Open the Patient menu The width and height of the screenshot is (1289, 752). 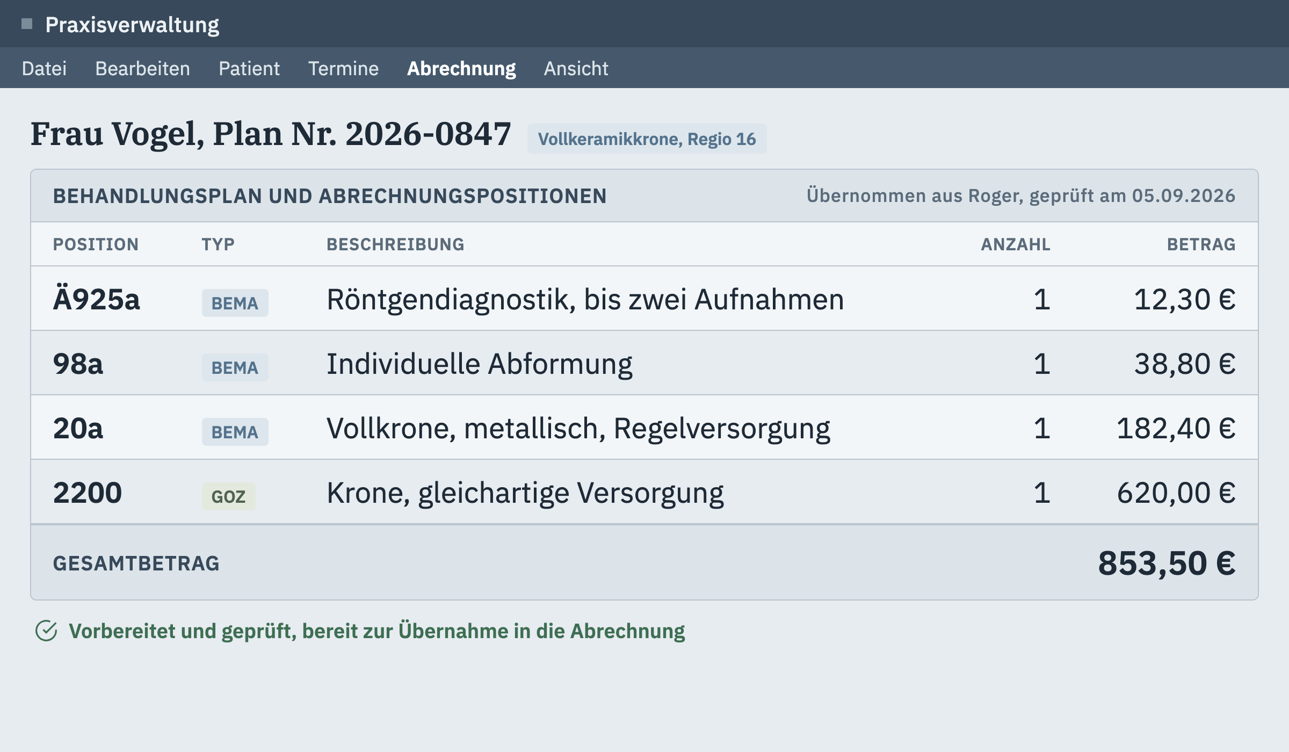249,69
